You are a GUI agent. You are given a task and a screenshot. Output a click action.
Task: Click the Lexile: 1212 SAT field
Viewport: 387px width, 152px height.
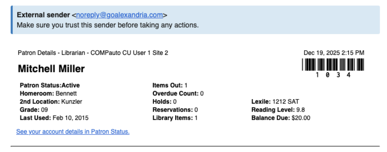(x=275, y=101)
